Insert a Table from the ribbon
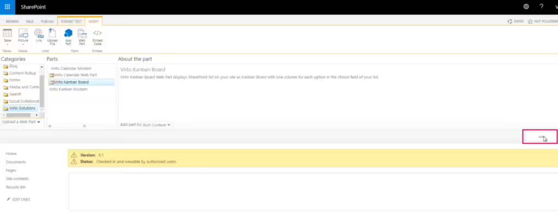This screenshot has height=216, width=558. 7,37
